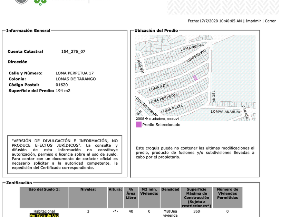Click the 'Este croquis puede no contener' note
Screen dimensions: 290x217
pyautogui.click(x=195, y=153)
